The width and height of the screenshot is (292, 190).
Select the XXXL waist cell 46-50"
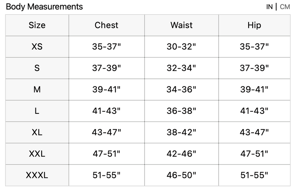181,175
